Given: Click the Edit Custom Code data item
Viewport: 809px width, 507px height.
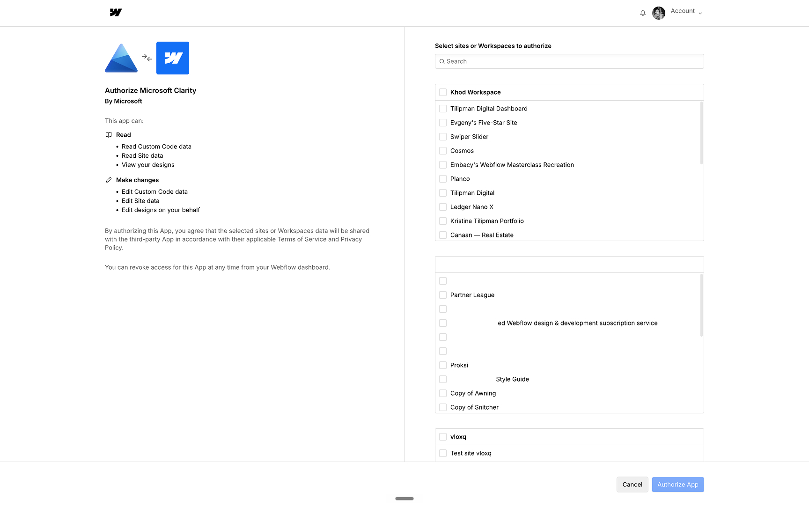Looking at the screenshot, I should coord(154,191).
